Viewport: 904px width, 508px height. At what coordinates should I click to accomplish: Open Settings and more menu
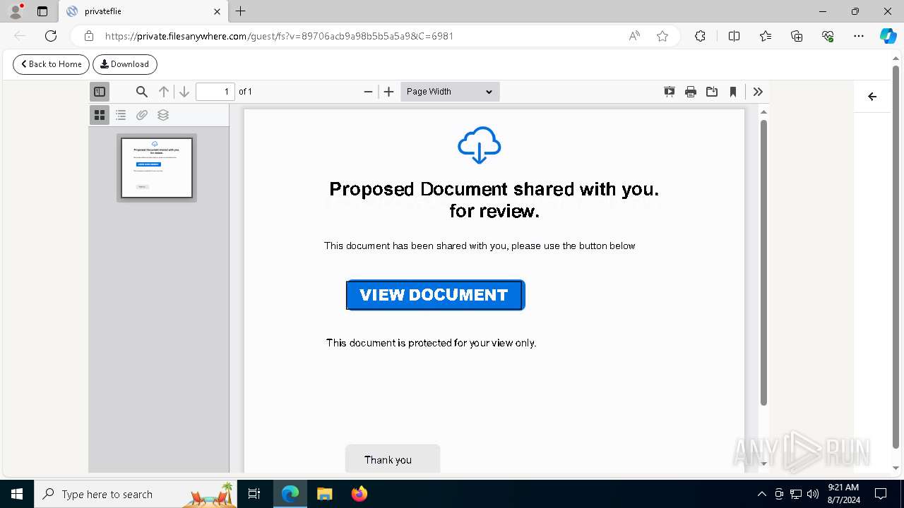coord(859,36)
